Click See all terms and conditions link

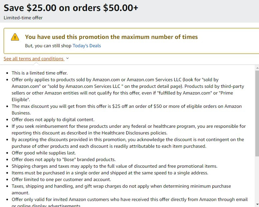coord(34,59)
